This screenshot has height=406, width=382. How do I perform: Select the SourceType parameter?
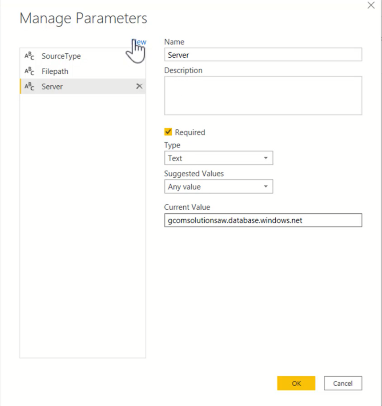coord(61,56)
